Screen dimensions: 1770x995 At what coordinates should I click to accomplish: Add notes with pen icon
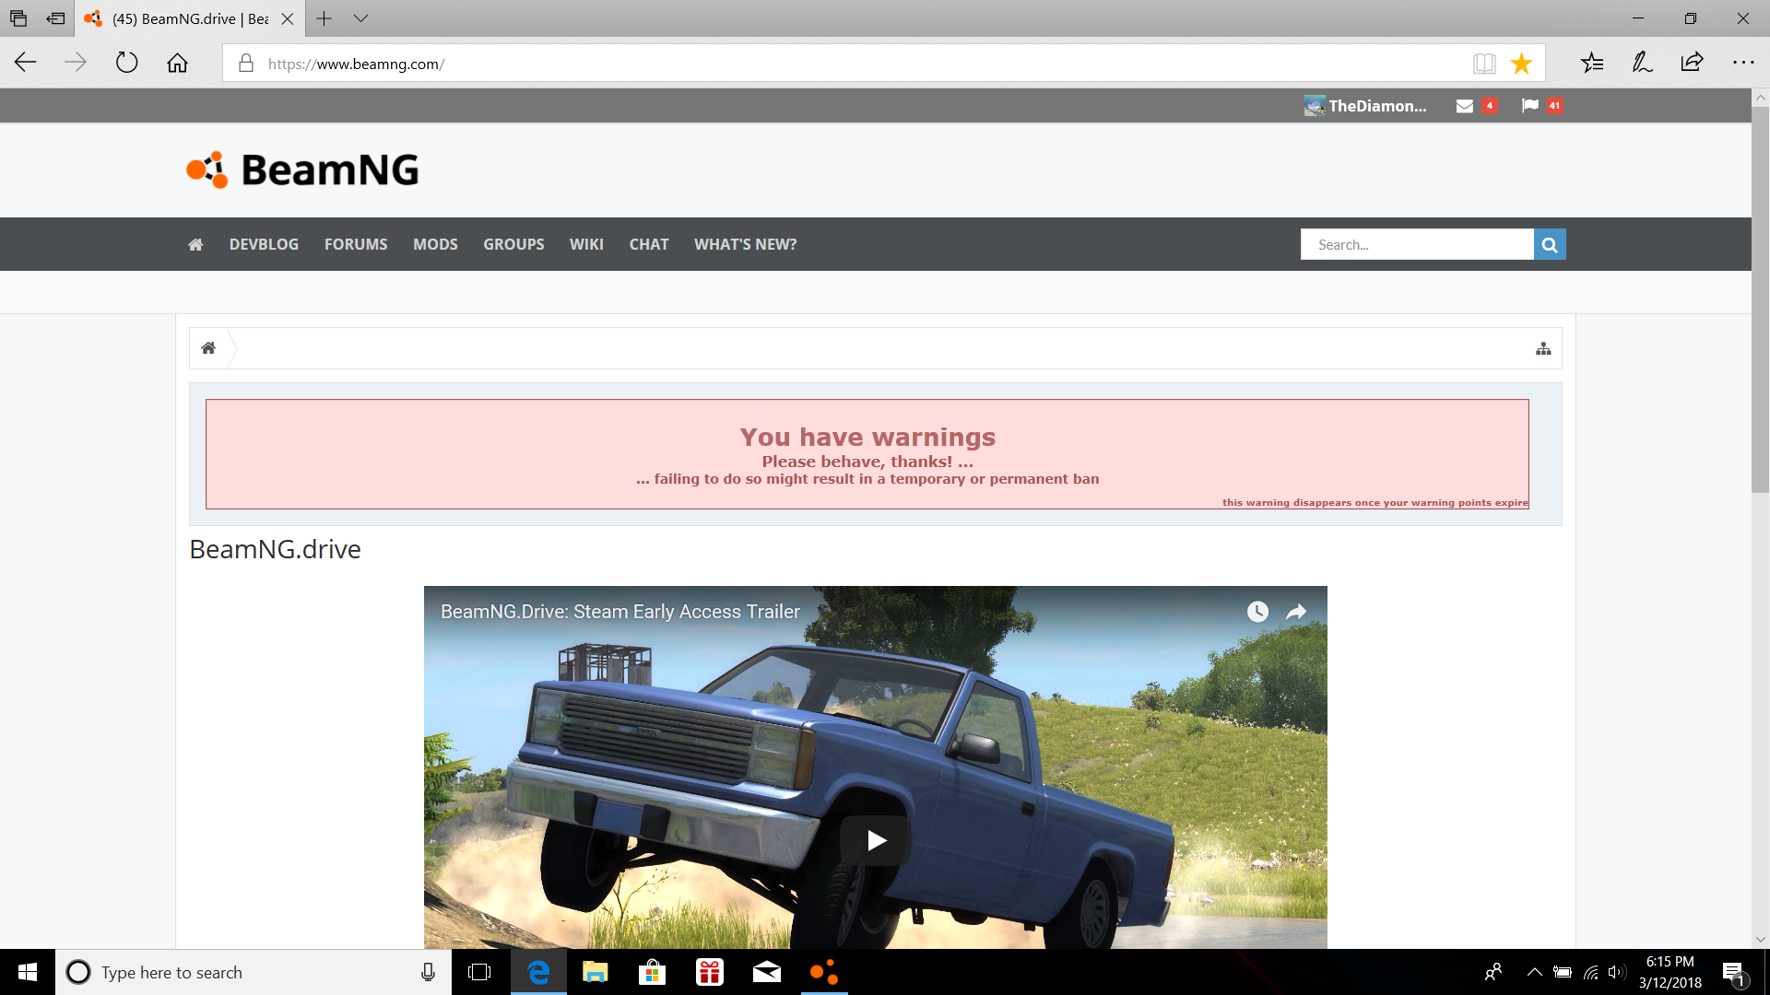coord(1642,63)
